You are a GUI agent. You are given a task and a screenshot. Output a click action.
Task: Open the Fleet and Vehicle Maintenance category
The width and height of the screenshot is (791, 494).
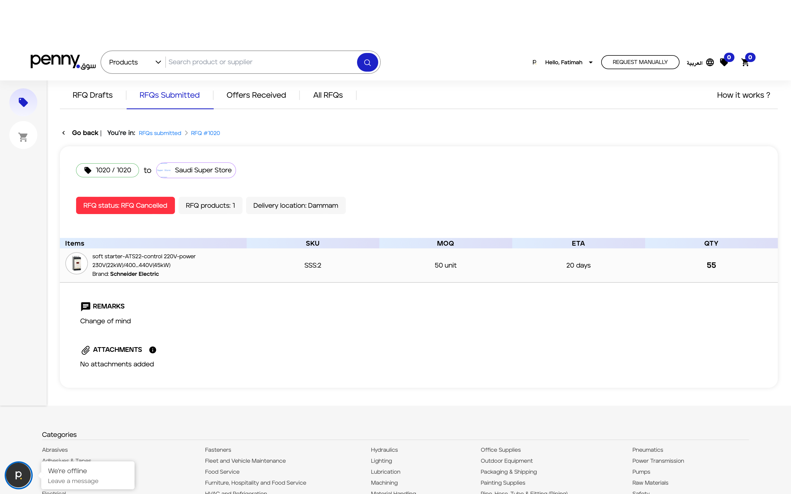pos(245,461)
